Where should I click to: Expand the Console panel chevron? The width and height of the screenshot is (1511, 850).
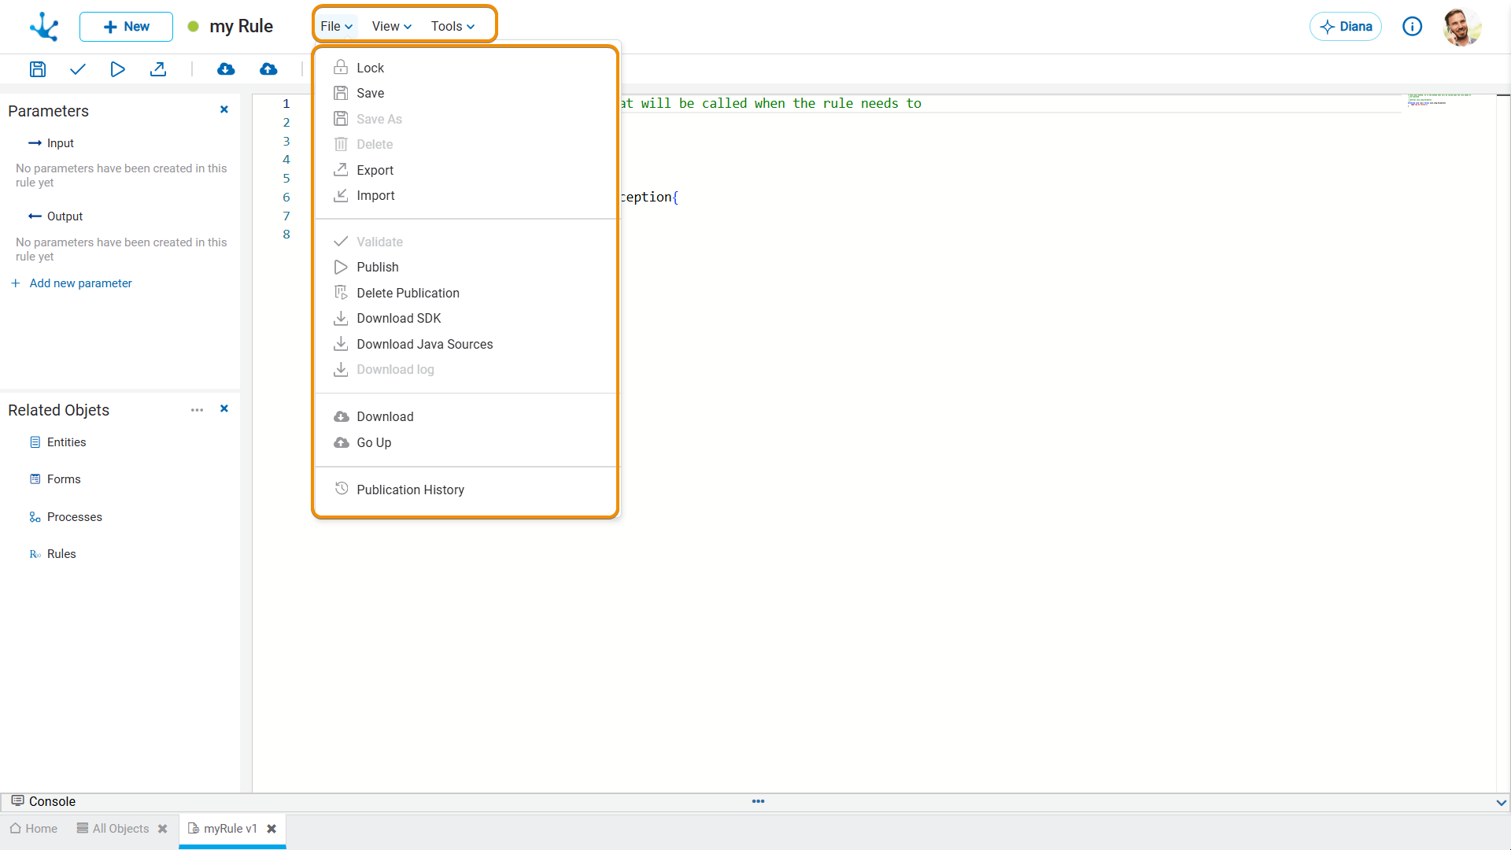1501,803
